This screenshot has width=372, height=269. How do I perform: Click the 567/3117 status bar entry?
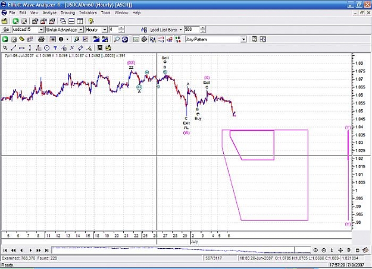[x=214, y=258]
